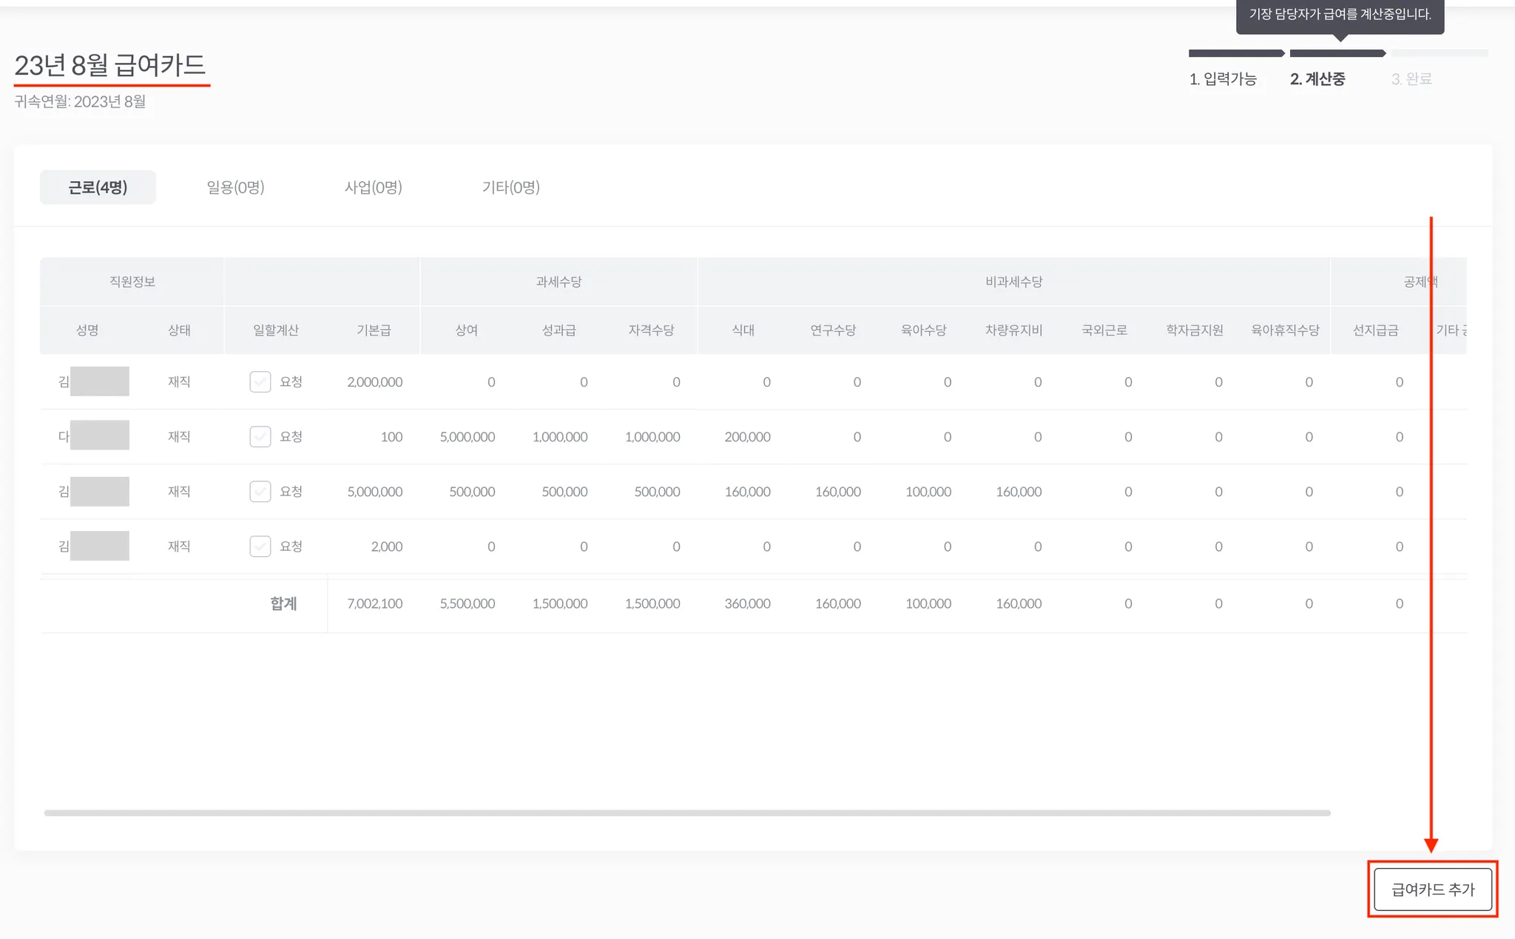1515x939 pixels.
Task: Click the 급여카드 추가 button
Action: click(x=1432, y=889)
